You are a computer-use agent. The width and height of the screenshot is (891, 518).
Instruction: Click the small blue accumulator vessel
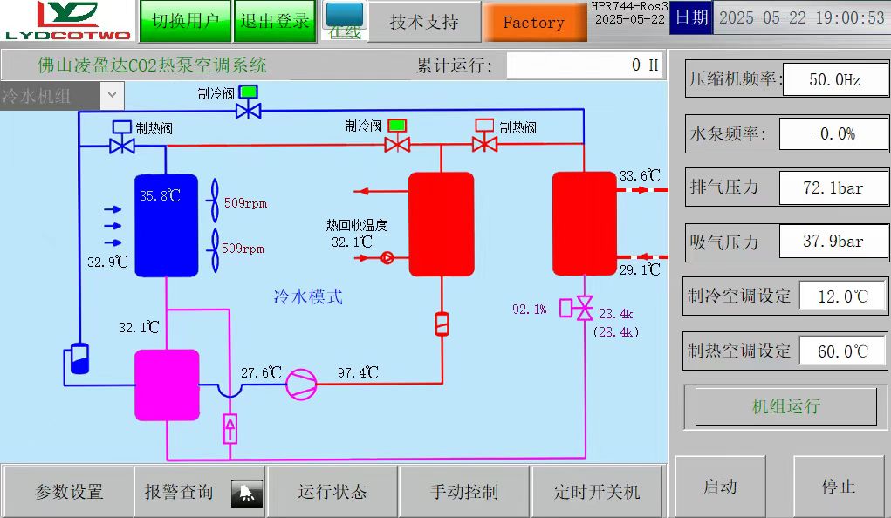[x=79, y=358]
